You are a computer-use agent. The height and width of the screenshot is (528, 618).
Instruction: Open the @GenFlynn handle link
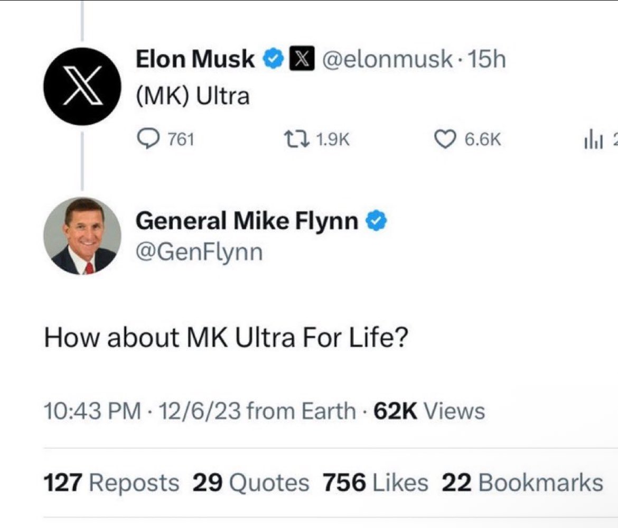tap(199, 253)
